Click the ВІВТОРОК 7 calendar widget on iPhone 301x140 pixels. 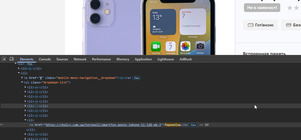[x=193, y=22]
